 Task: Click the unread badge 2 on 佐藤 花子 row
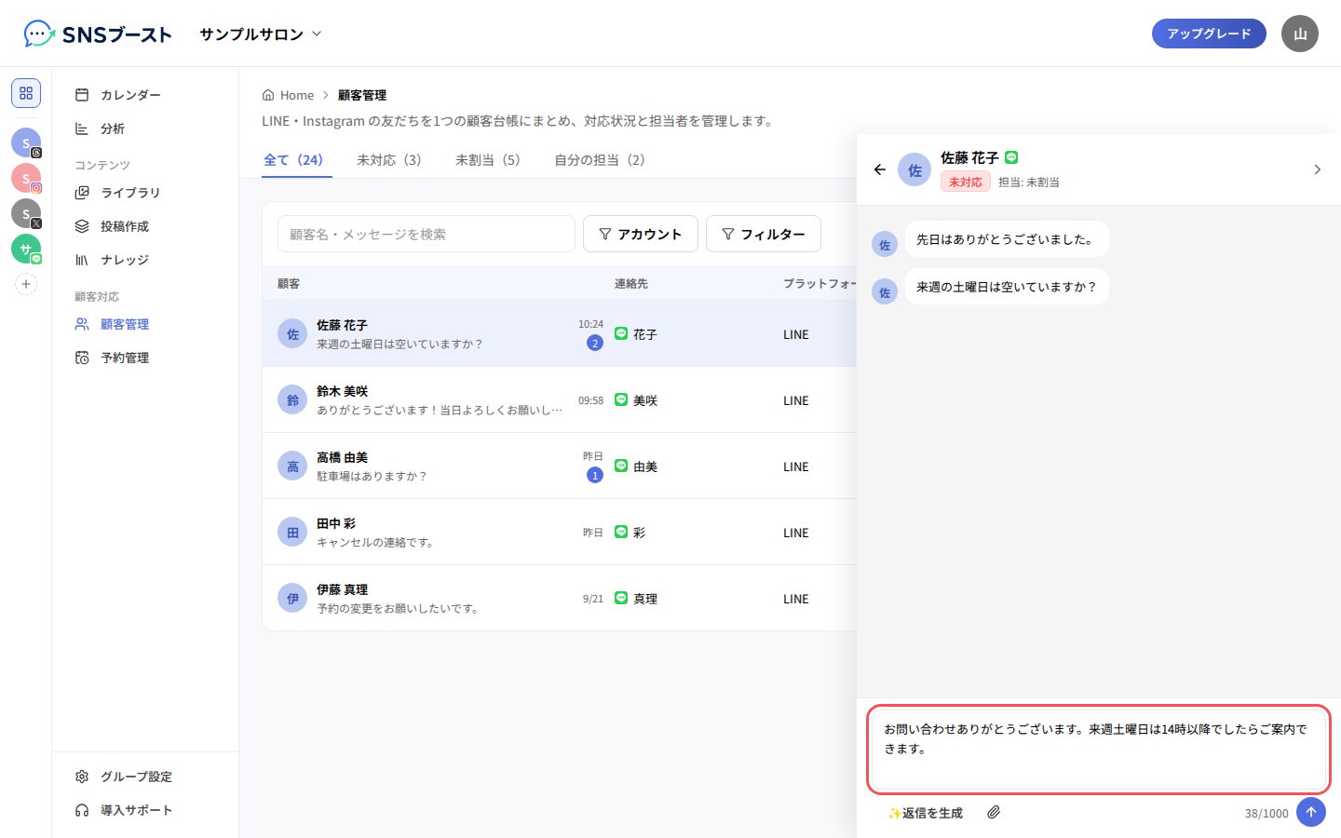click(x=595, y=343)
